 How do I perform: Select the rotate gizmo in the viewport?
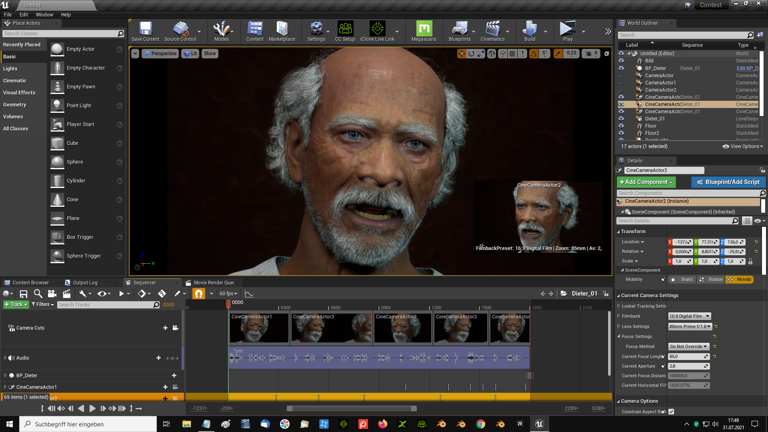(x=471, y=53)
